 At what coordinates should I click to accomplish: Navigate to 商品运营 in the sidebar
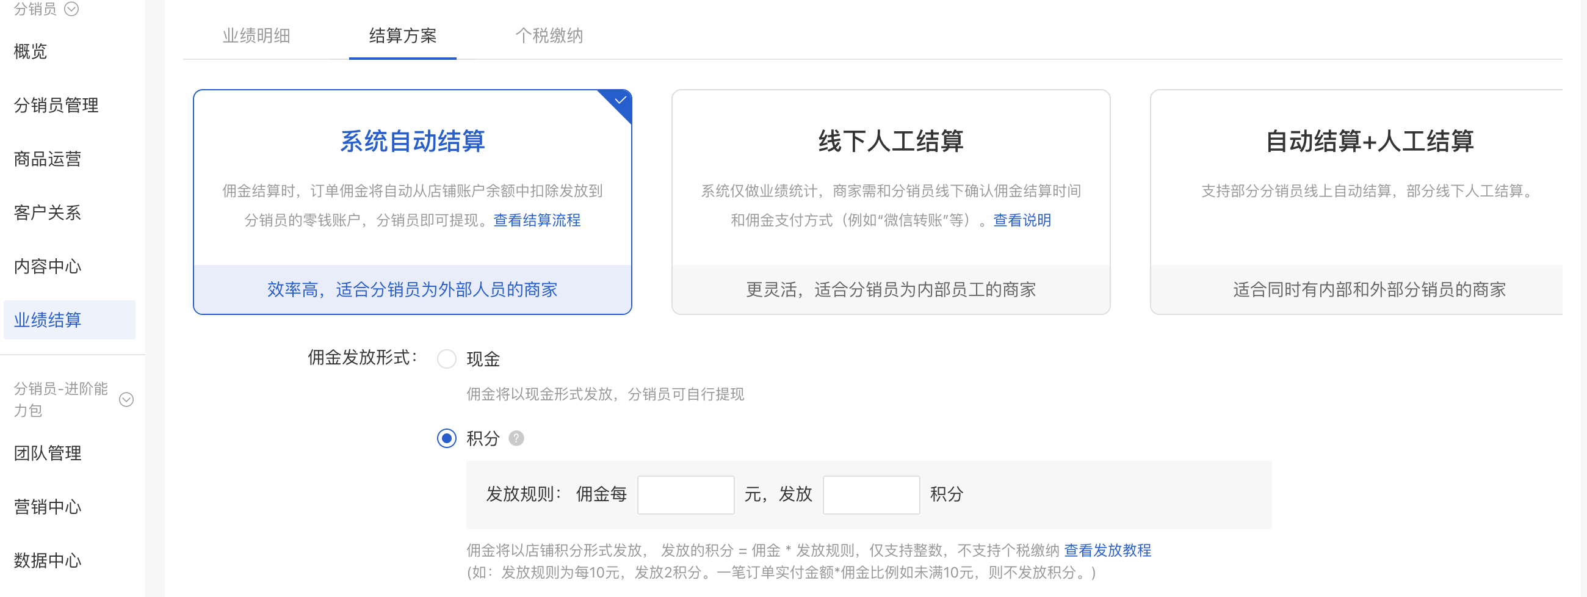[48, 159]
